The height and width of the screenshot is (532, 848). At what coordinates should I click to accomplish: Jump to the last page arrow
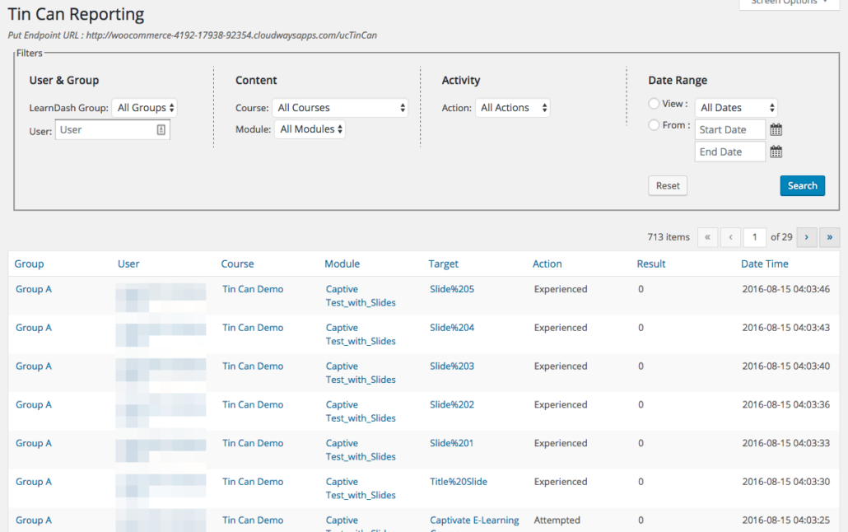click(830, 237)
